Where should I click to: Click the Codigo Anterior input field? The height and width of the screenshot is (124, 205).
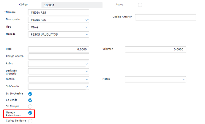tap(165, 17)
